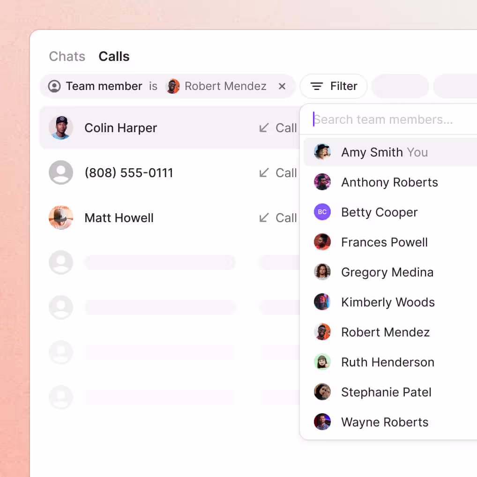
Task: Click the Team member person icon in filter chip
Action: [x=54, y=86]
